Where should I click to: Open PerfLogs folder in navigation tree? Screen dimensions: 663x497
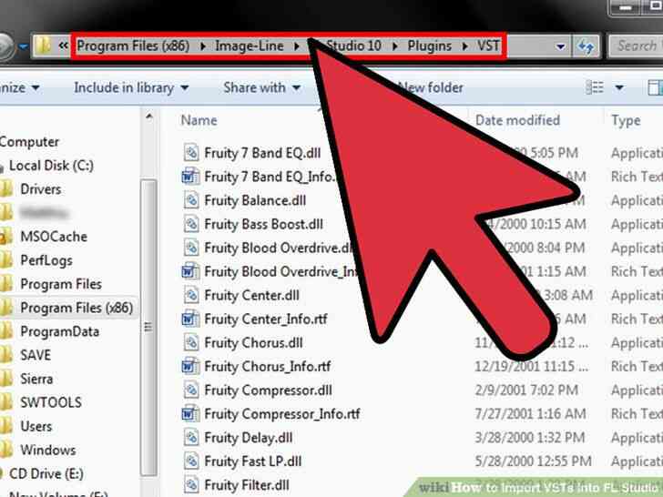46,260
